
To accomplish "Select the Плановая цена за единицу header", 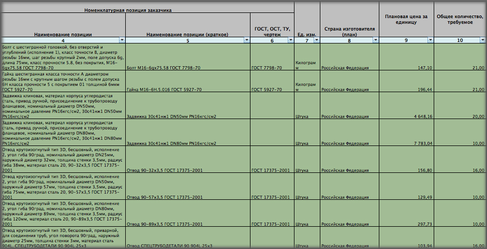I will click(406, 20).
